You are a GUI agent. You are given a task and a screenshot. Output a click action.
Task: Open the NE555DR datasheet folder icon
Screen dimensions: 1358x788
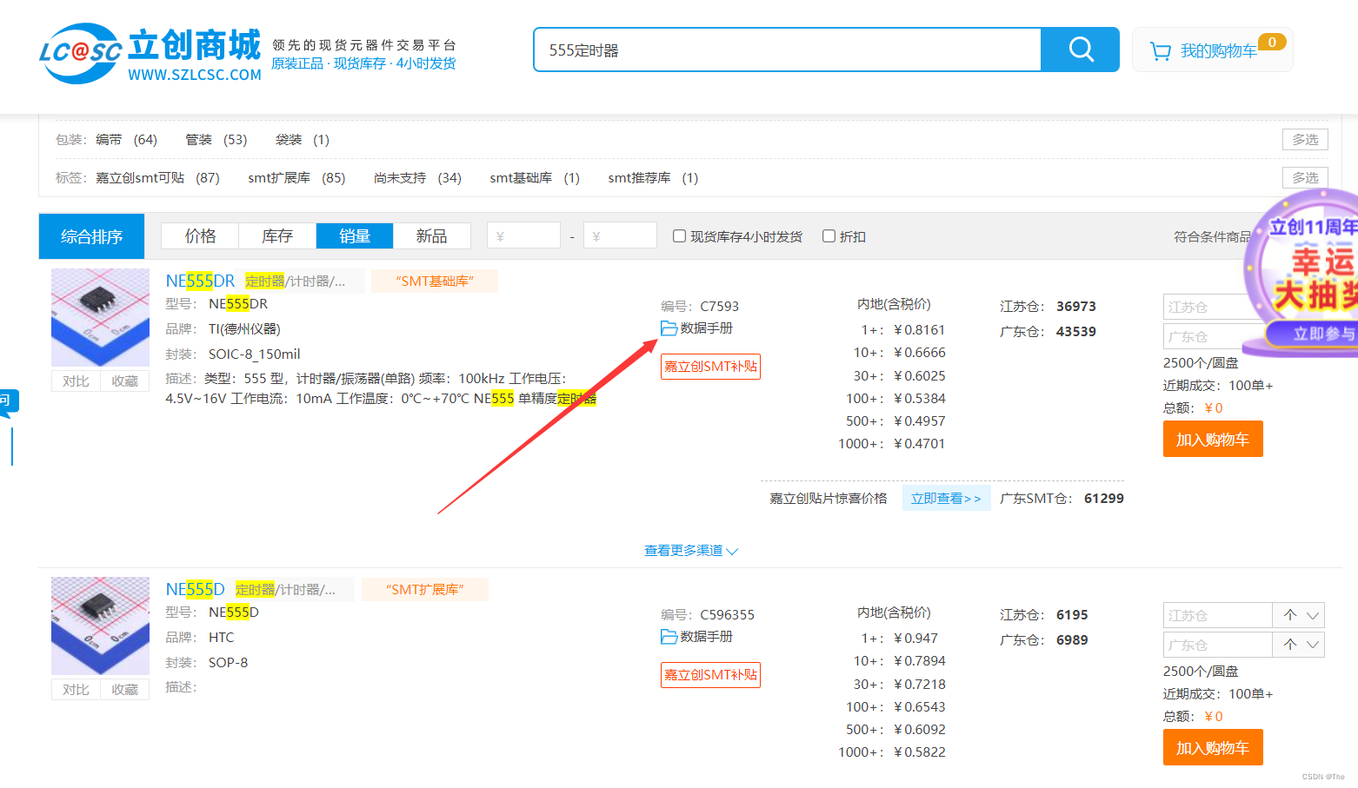point(669,328)
